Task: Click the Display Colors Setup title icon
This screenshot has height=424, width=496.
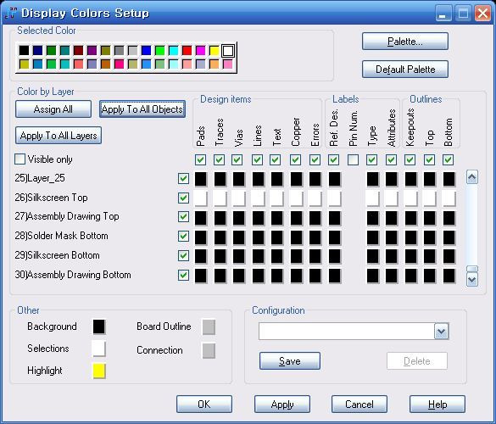Action: coord(11,13)
